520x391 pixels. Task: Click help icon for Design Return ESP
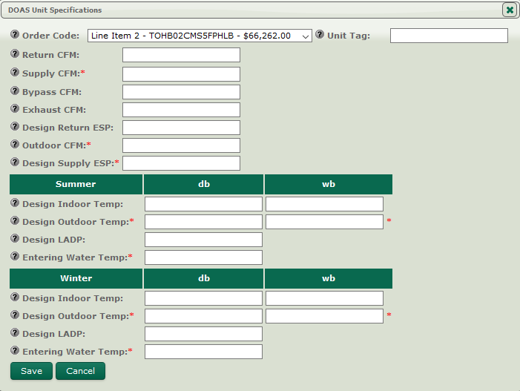pyautogui.click(x=15, y=127)
